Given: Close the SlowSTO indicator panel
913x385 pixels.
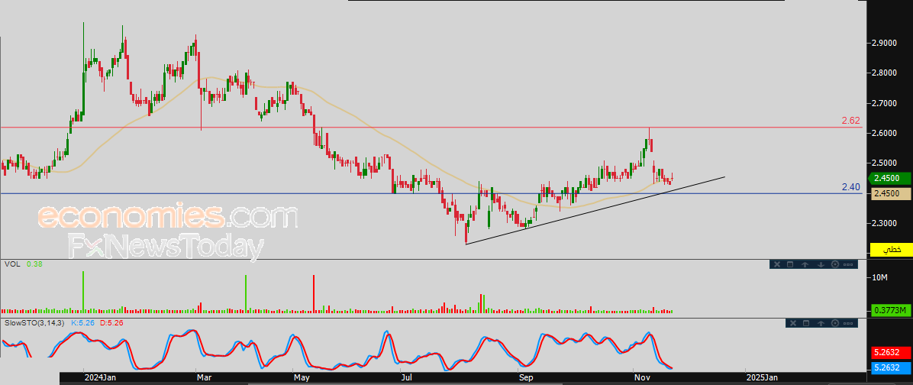Looking at the screenshot, I should click(x=793, y=323).
